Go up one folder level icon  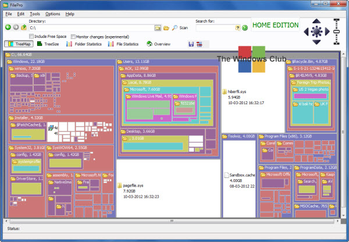[24, 27]
